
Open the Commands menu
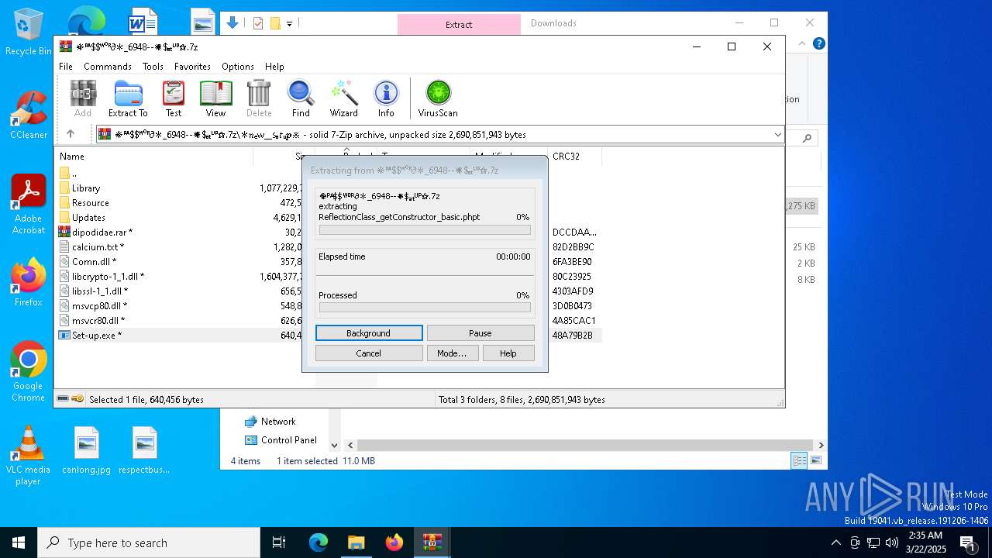108,67
